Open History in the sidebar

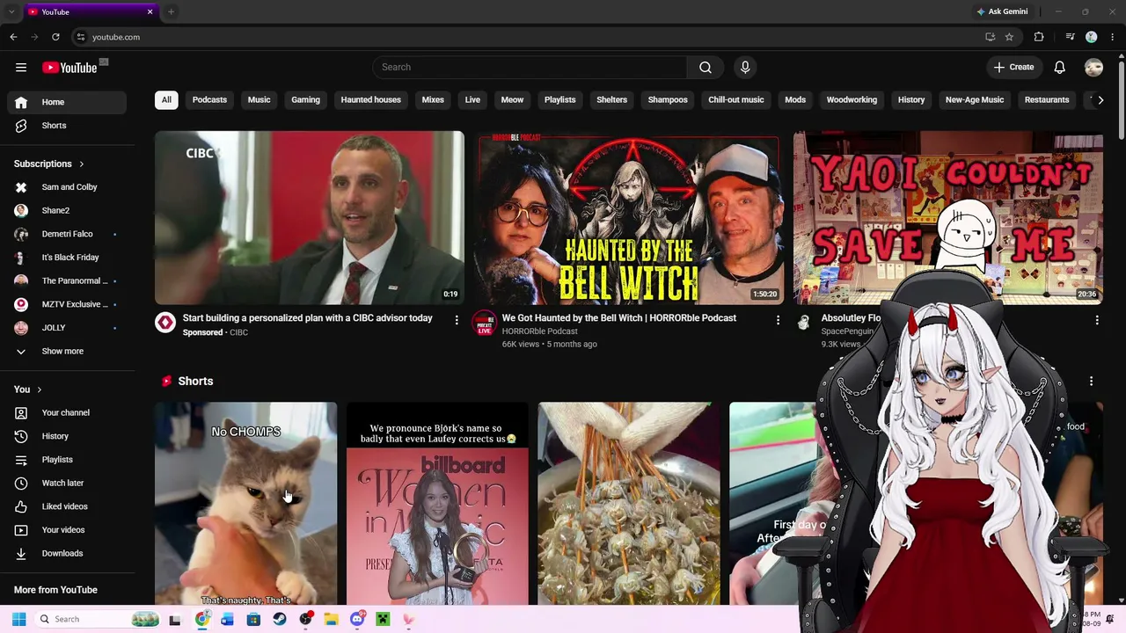pos(67,436)
